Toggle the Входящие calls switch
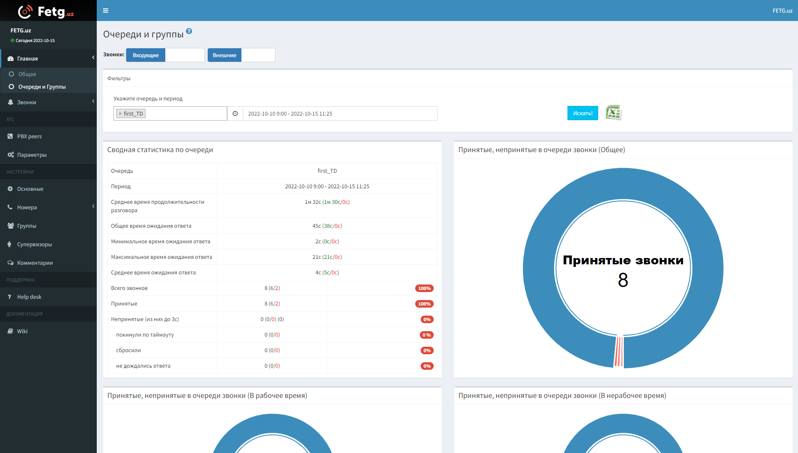 [165, 55]
